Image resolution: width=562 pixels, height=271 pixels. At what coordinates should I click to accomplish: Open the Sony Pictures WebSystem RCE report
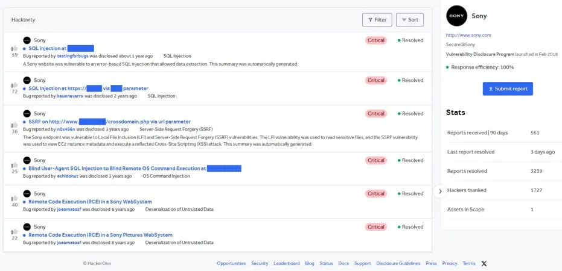100,235
